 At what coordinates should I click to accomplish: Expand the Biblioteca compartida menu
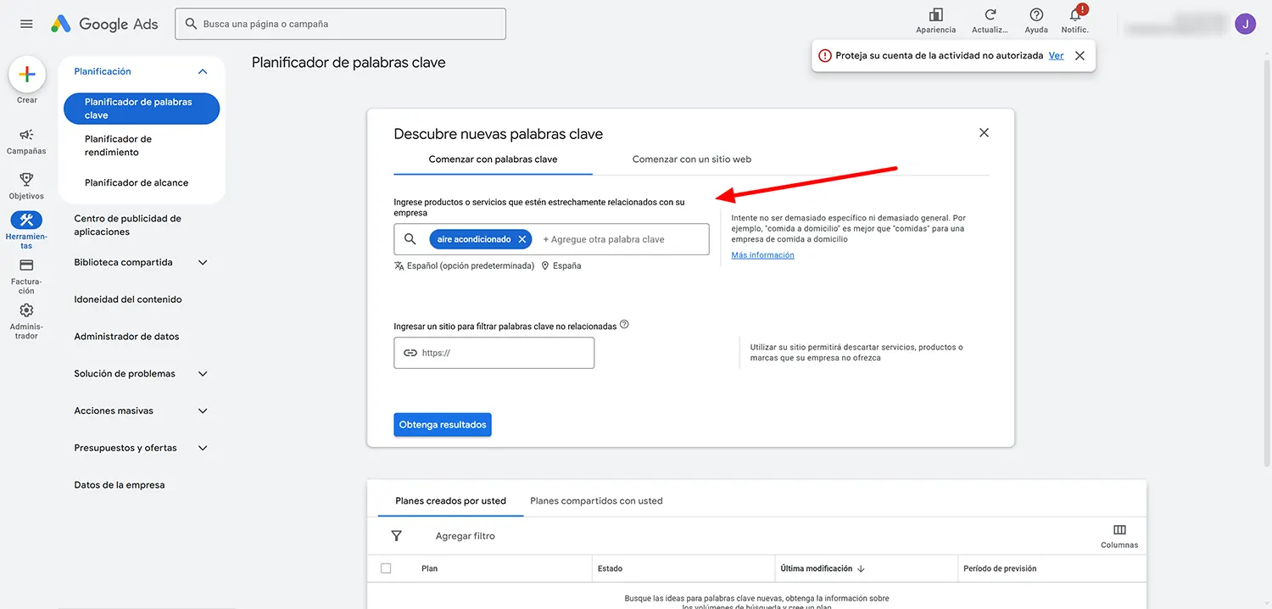coord(202,262)
